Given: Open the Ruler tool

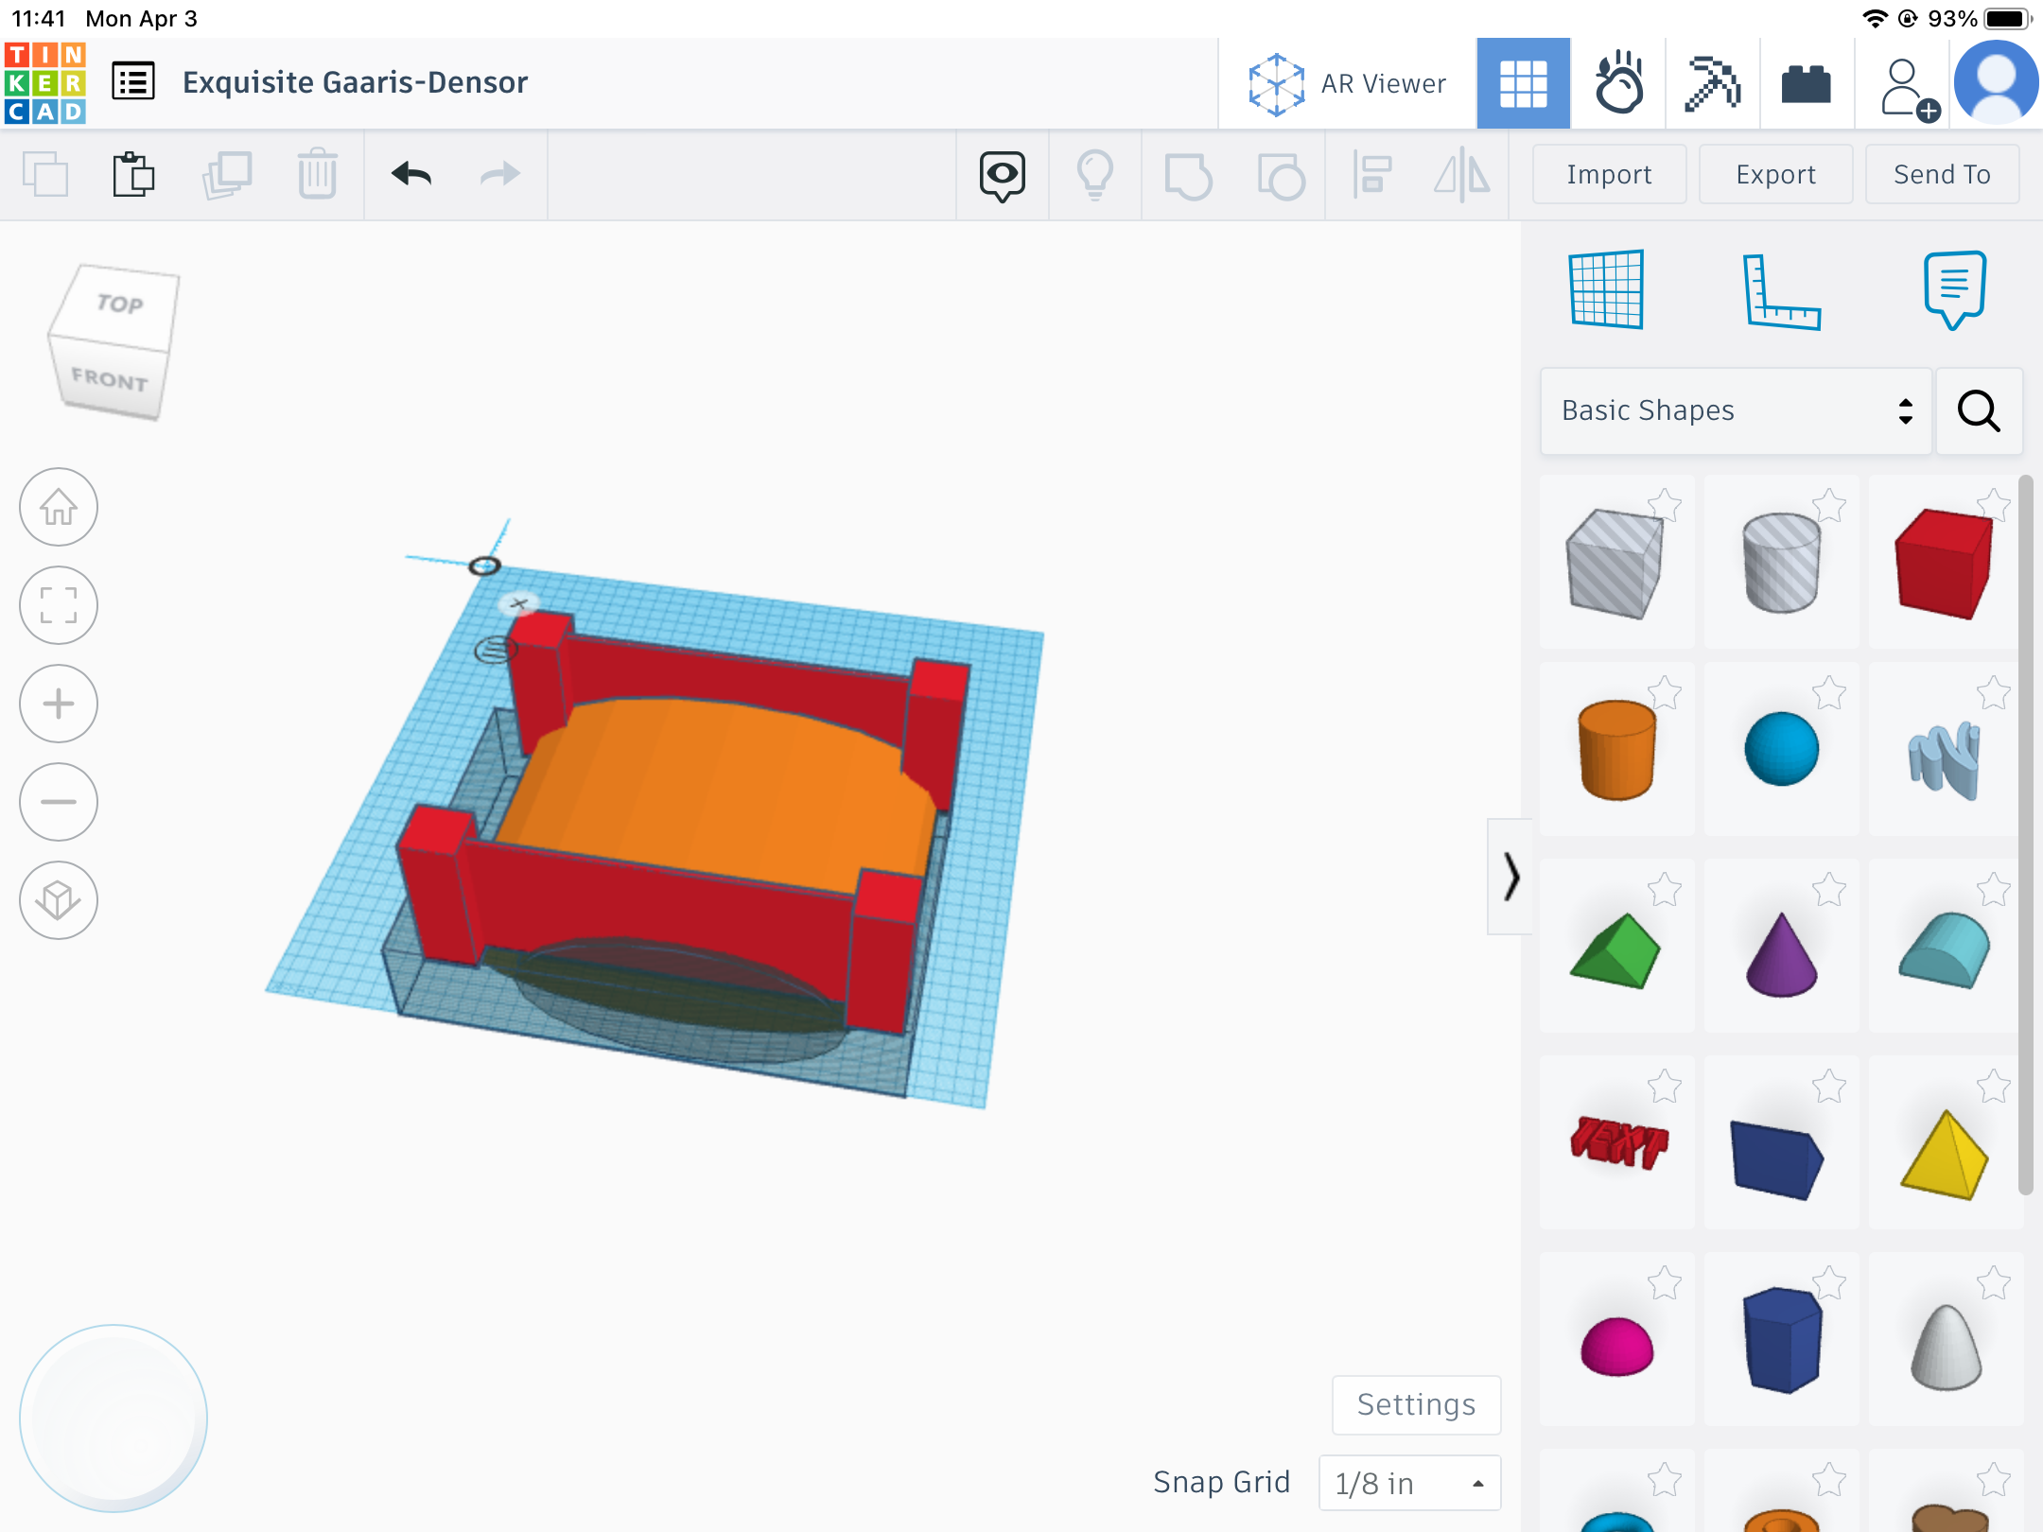Looking at the screenshot, I should (1780, 291).
